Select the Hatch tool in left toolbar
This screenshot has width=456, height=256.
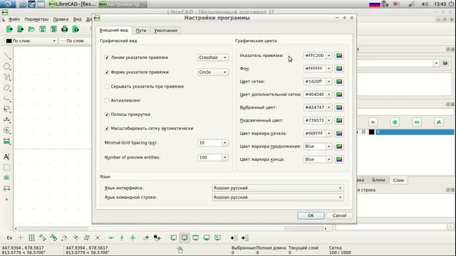(6, 168)
